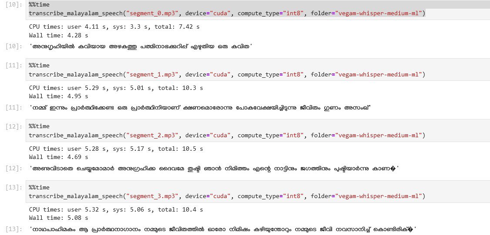Click "int8" compute_type string in cell 13
Viewport: 490px width, 235px height.
click(293, 196)
